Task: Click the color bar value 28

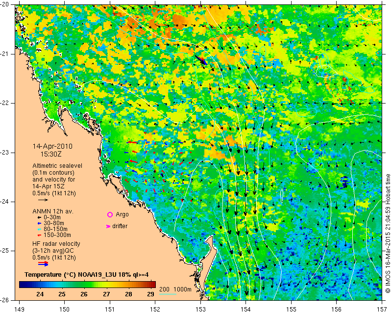Action: [x=128, y=294]
